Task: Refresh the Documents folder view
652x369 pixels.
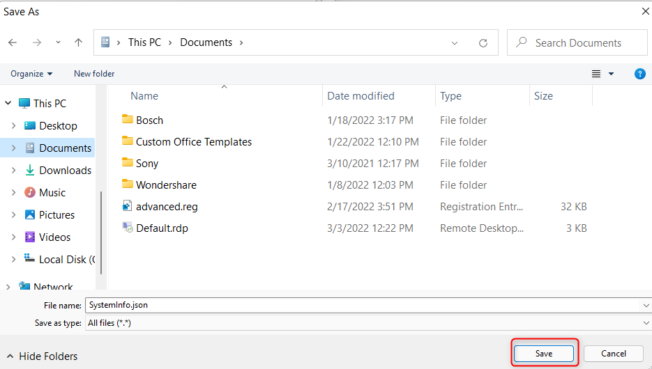Action: pyautogui.click(x=483, y=42)
